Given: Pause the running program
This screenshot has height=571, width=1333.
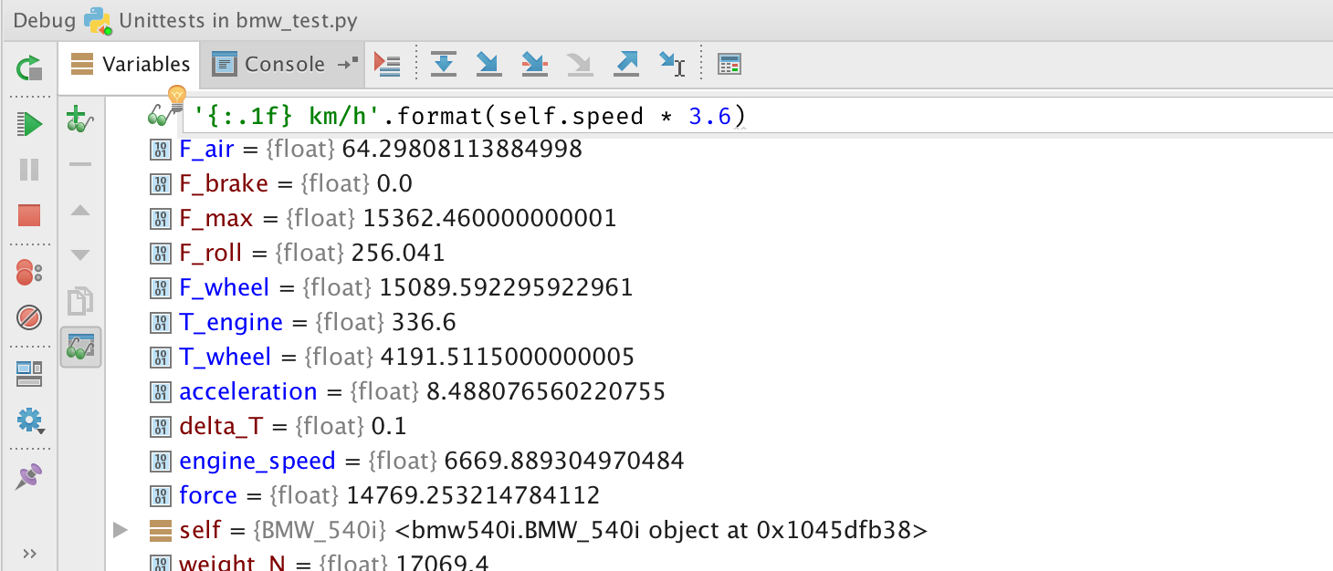Looking at the screenshot, I should [29, 170].
